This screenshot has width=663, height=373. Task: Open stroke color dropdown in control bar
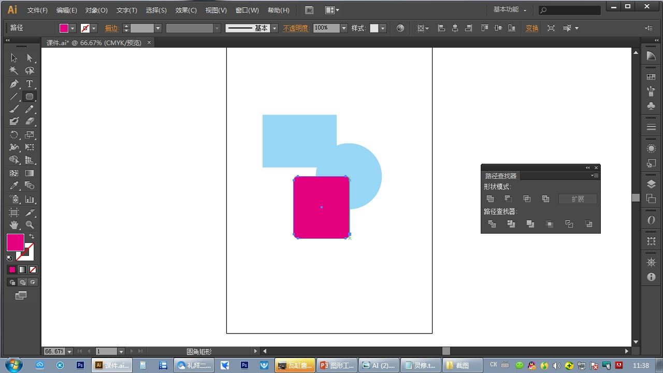point(94,28)
